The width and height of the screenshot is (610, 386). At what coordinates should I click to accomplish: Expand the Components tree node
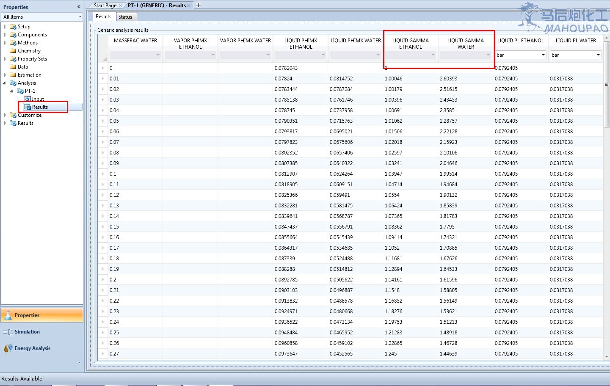click(x=5, y=35)
